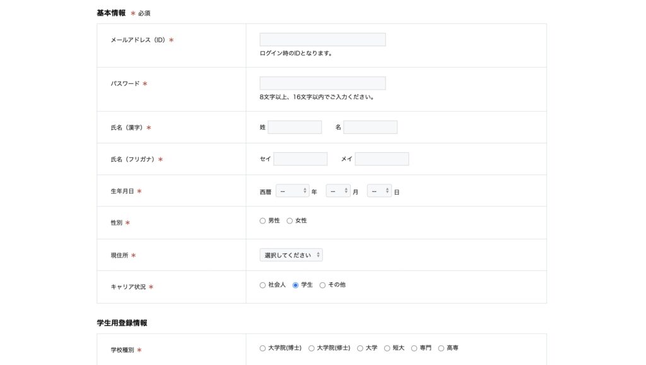Choose その他 for career status
The height and width of the screenshot is (365, 646).
coord(323,285)
